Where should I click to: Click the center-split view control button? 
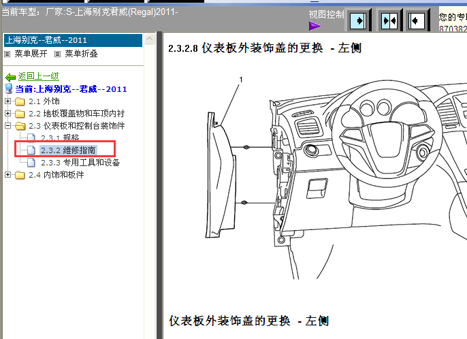[389, 21]
